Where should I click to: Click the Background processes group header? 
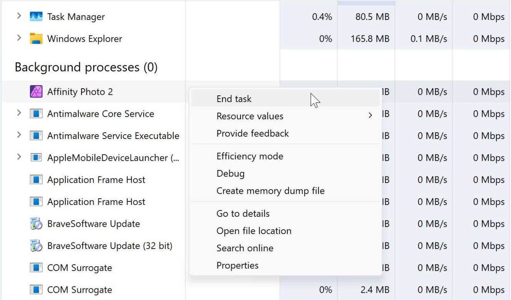click(86, 68)
